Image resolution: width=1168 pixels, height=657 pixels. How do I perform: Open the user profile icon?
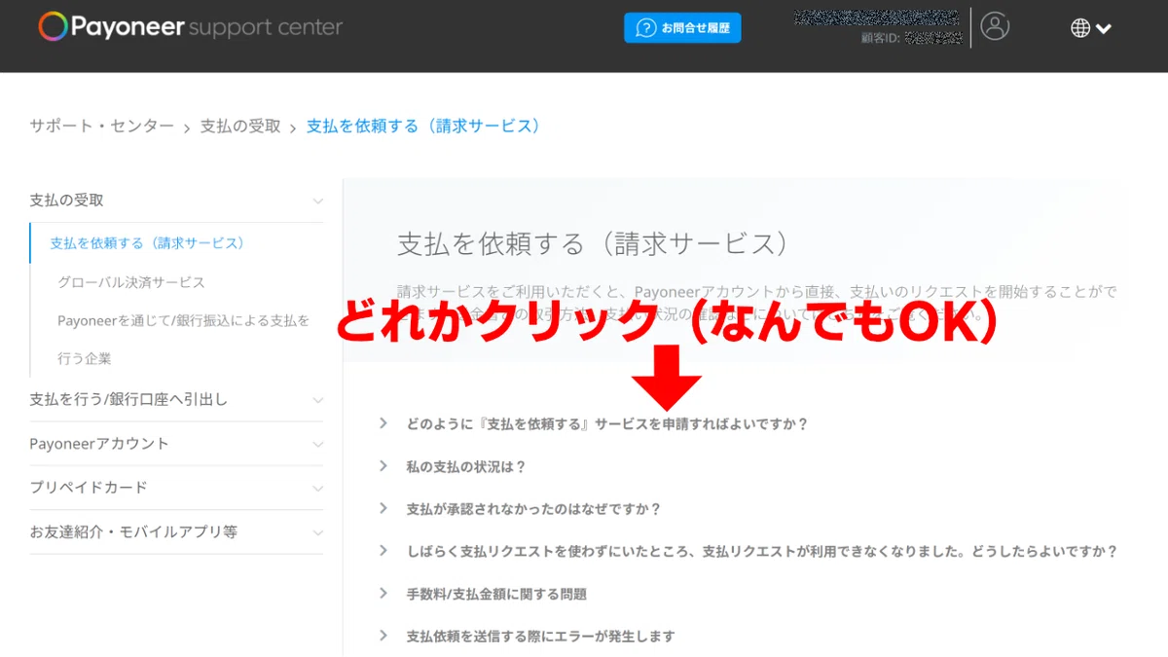tap(995, 26)
